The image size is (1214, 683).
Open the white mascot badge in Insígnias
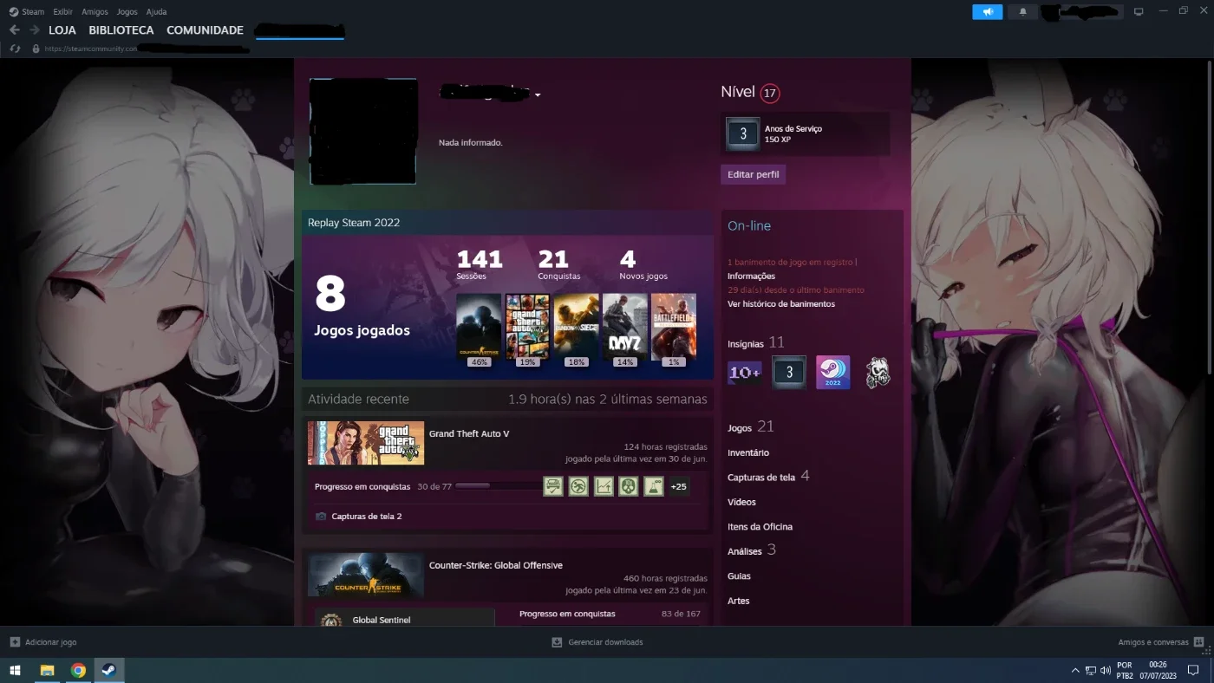(878, 373)
